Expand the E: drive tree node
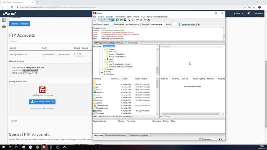267x150 pixels. [100, 75]
